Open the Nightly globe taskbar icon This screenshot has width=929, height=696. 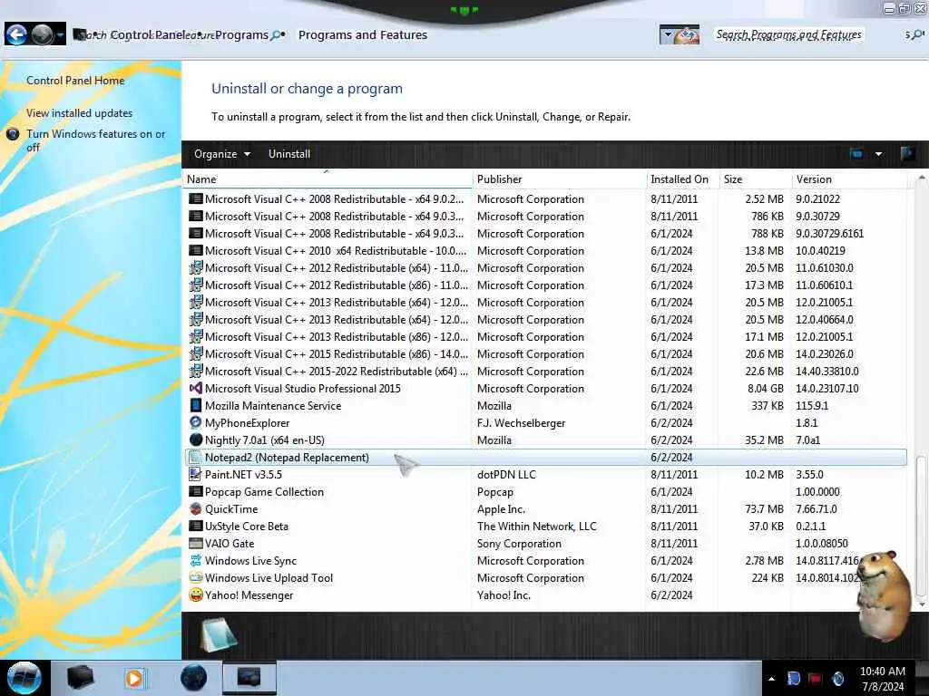pyautogui.click(x=194, y=678)
